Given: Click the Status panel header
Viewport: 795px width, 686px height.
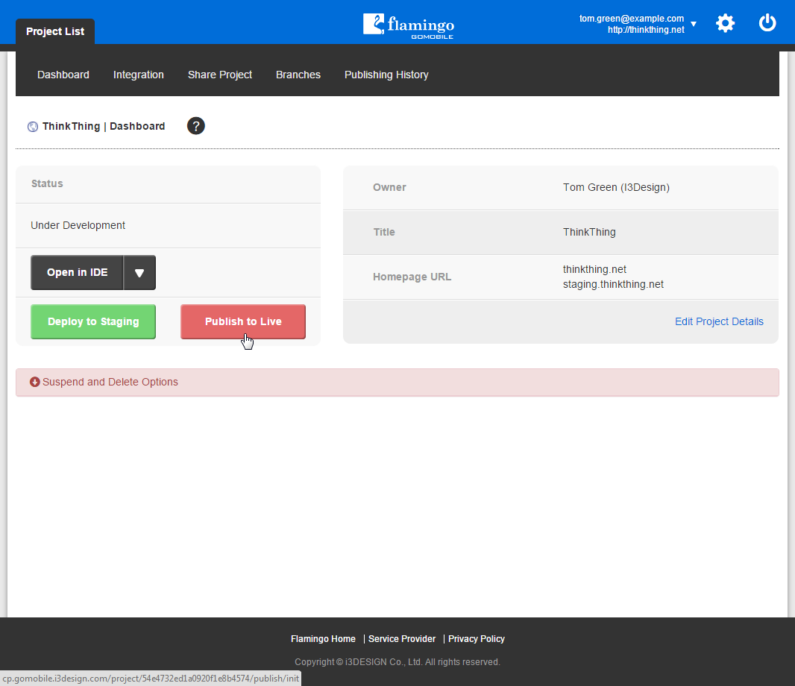Looking at the screenshot, I should pos(169,184).
